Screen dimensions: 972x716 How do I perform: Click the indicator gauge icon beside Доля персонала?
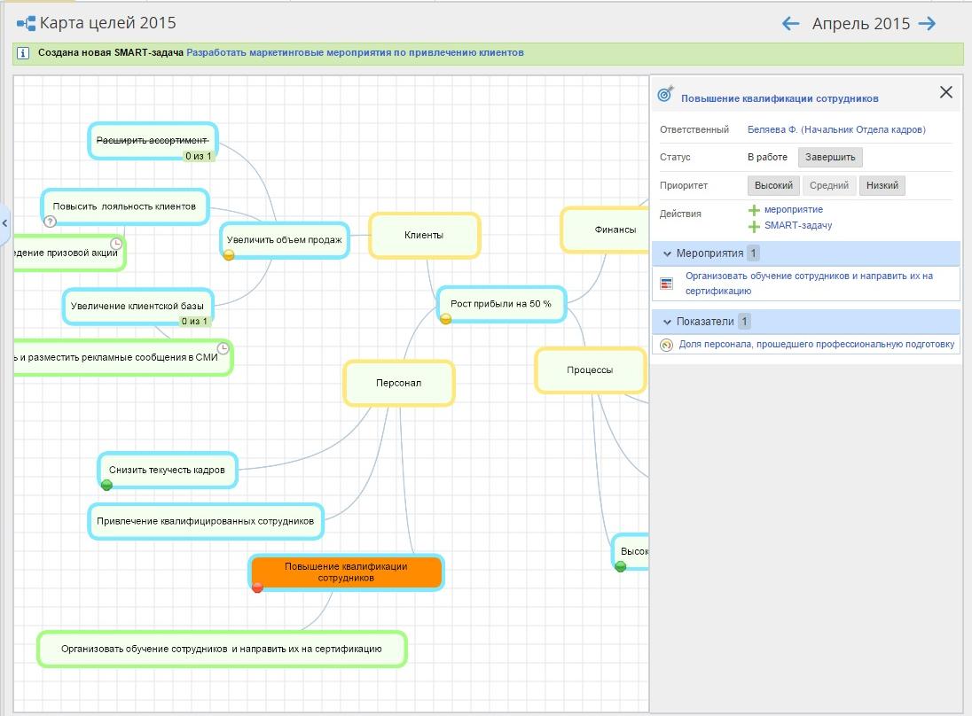(x=667, y=345)
